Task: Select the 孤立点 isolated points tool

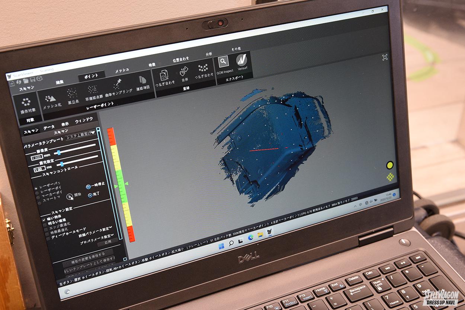Action: (x=72, y=93)
